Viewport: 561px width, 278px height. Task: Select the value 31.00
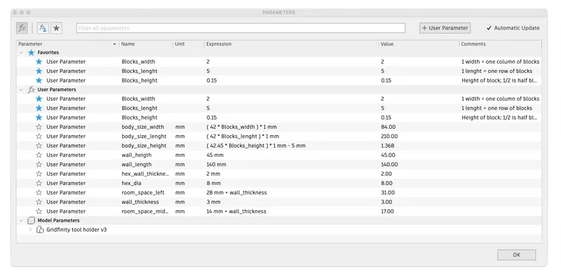point(388,193)
